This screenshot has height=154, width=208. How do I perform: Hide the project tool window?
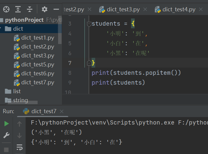tap(56, 9)
